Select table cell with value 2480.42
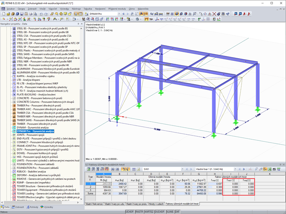This screenshot has height=214, width=286. (x=119, y=184)
